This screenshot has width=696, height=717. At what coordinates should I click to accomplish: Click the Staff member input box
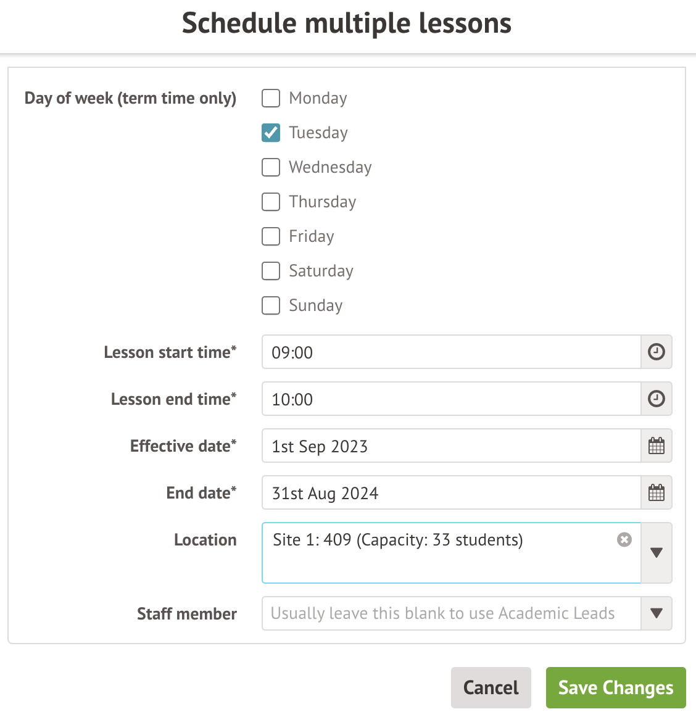(451, 613)
